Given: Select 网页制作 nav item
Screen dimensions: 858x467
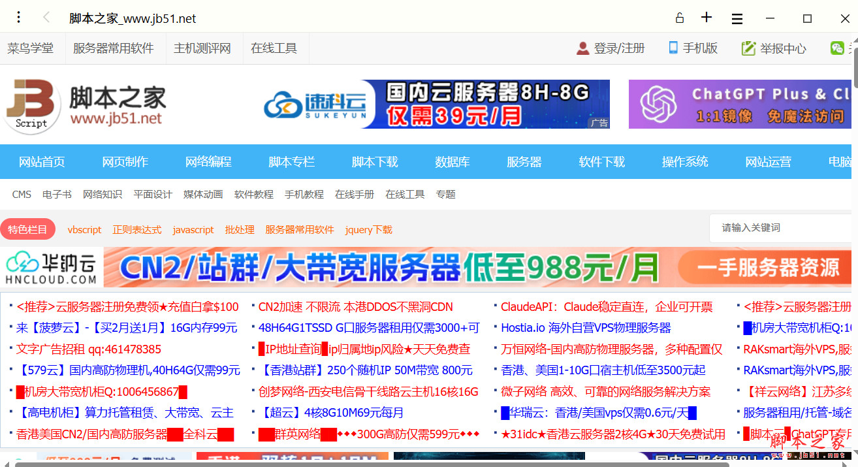Looking at the screenshot, I should [x=125, y=162].
